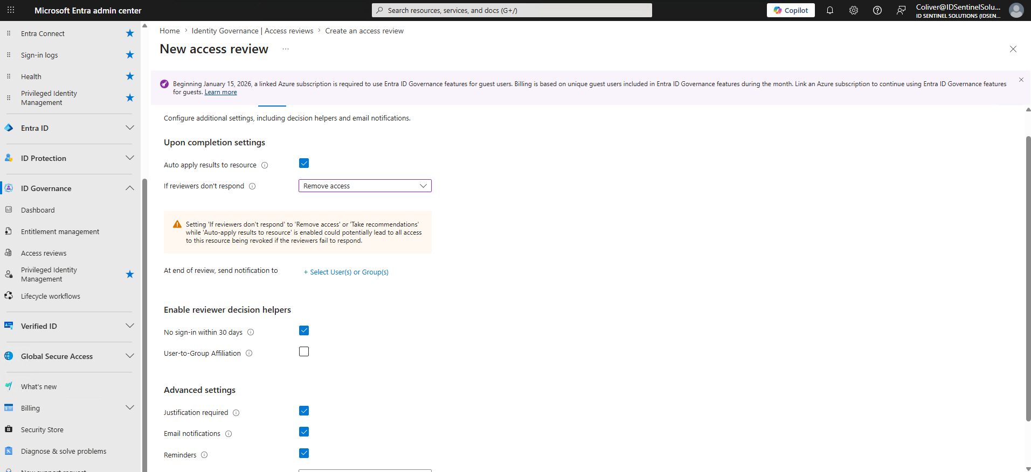The image size is (1031, 472).
Task: Open the feedback person icon
Action: [901, 10]
